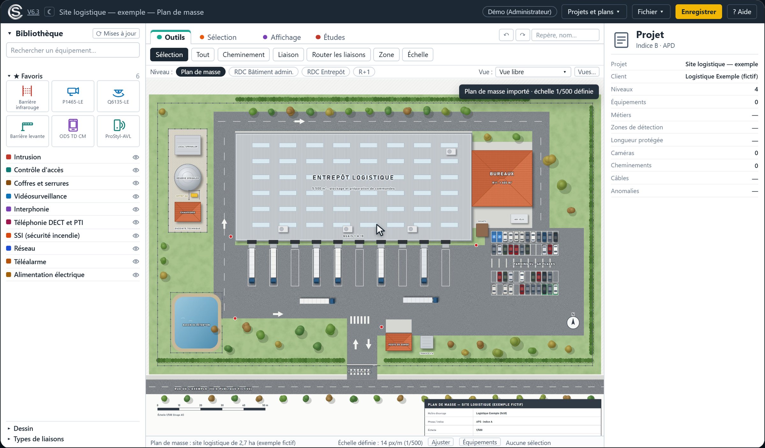
Task: Toggle visibility of Vidéosurveillance
Action: (x=136, y=196)
